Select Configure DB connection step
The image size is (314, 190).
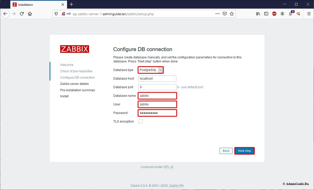coord(77,78)
